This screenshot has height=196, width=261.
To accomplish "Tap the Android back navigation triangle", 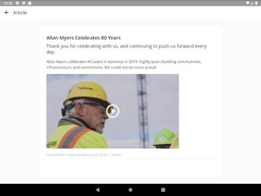I will click(x=98, y=190).
